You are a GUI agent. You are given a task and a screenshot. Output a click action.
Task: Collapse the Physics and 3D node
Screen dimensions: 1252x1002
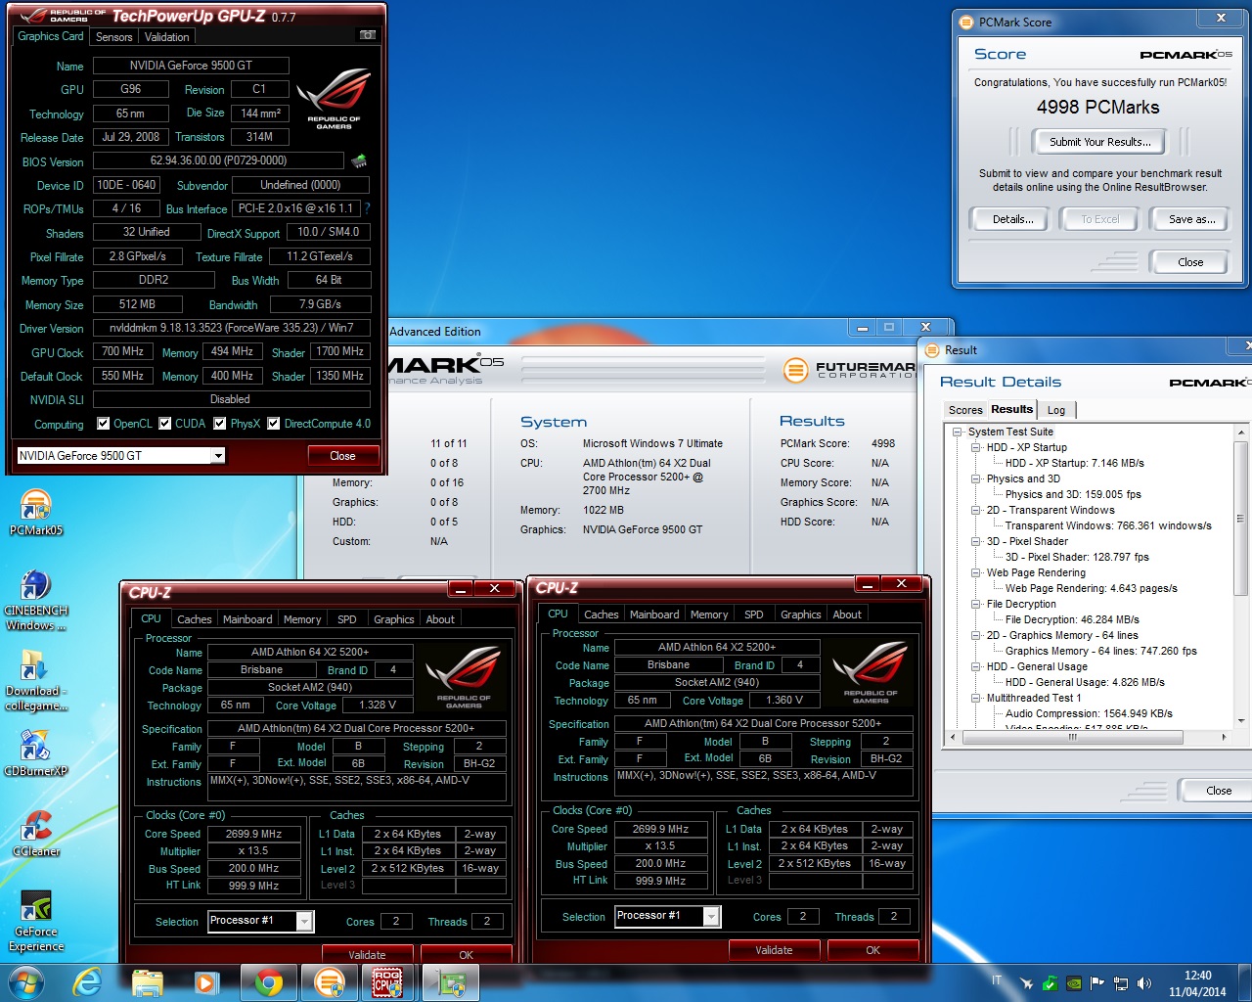(x=975, y=478)
